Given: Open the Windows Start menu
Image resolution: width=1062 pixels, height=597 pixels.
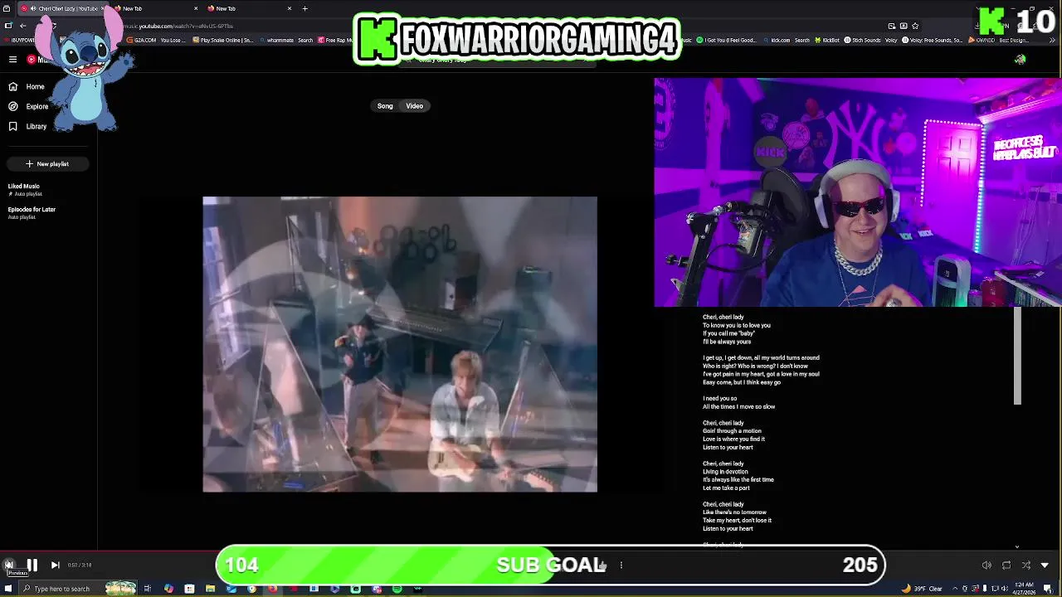Looking at the screenshot, I should 7,589.
